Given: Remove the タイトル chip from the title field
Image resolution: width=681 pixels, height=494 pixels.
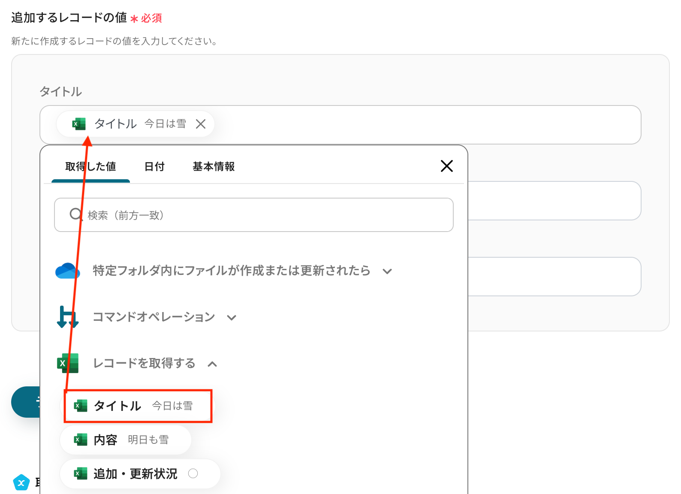Looking at the screenshot, I should pos(201,124).
